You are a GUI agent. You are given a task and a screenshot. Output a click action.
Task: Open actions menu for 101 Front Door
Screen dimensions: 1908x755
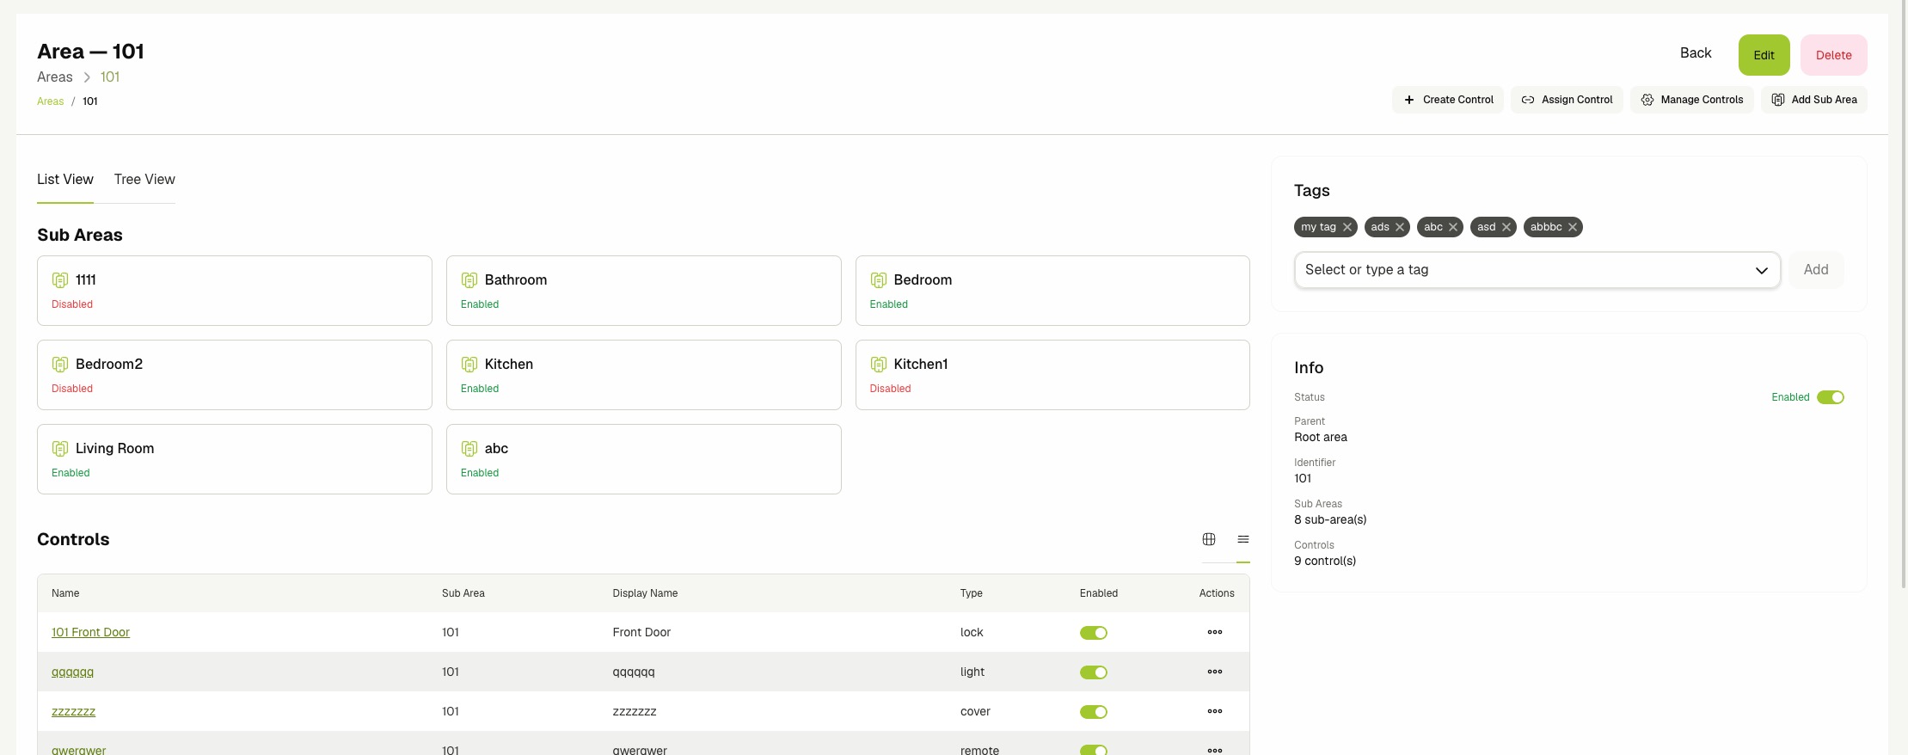click(x=1215, y=632)
